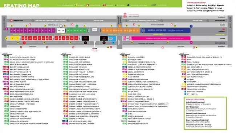Select the white gate 4 circle by North Island
Image resolution: width=236 pixels, height=133 pixels.
[61, 26]
